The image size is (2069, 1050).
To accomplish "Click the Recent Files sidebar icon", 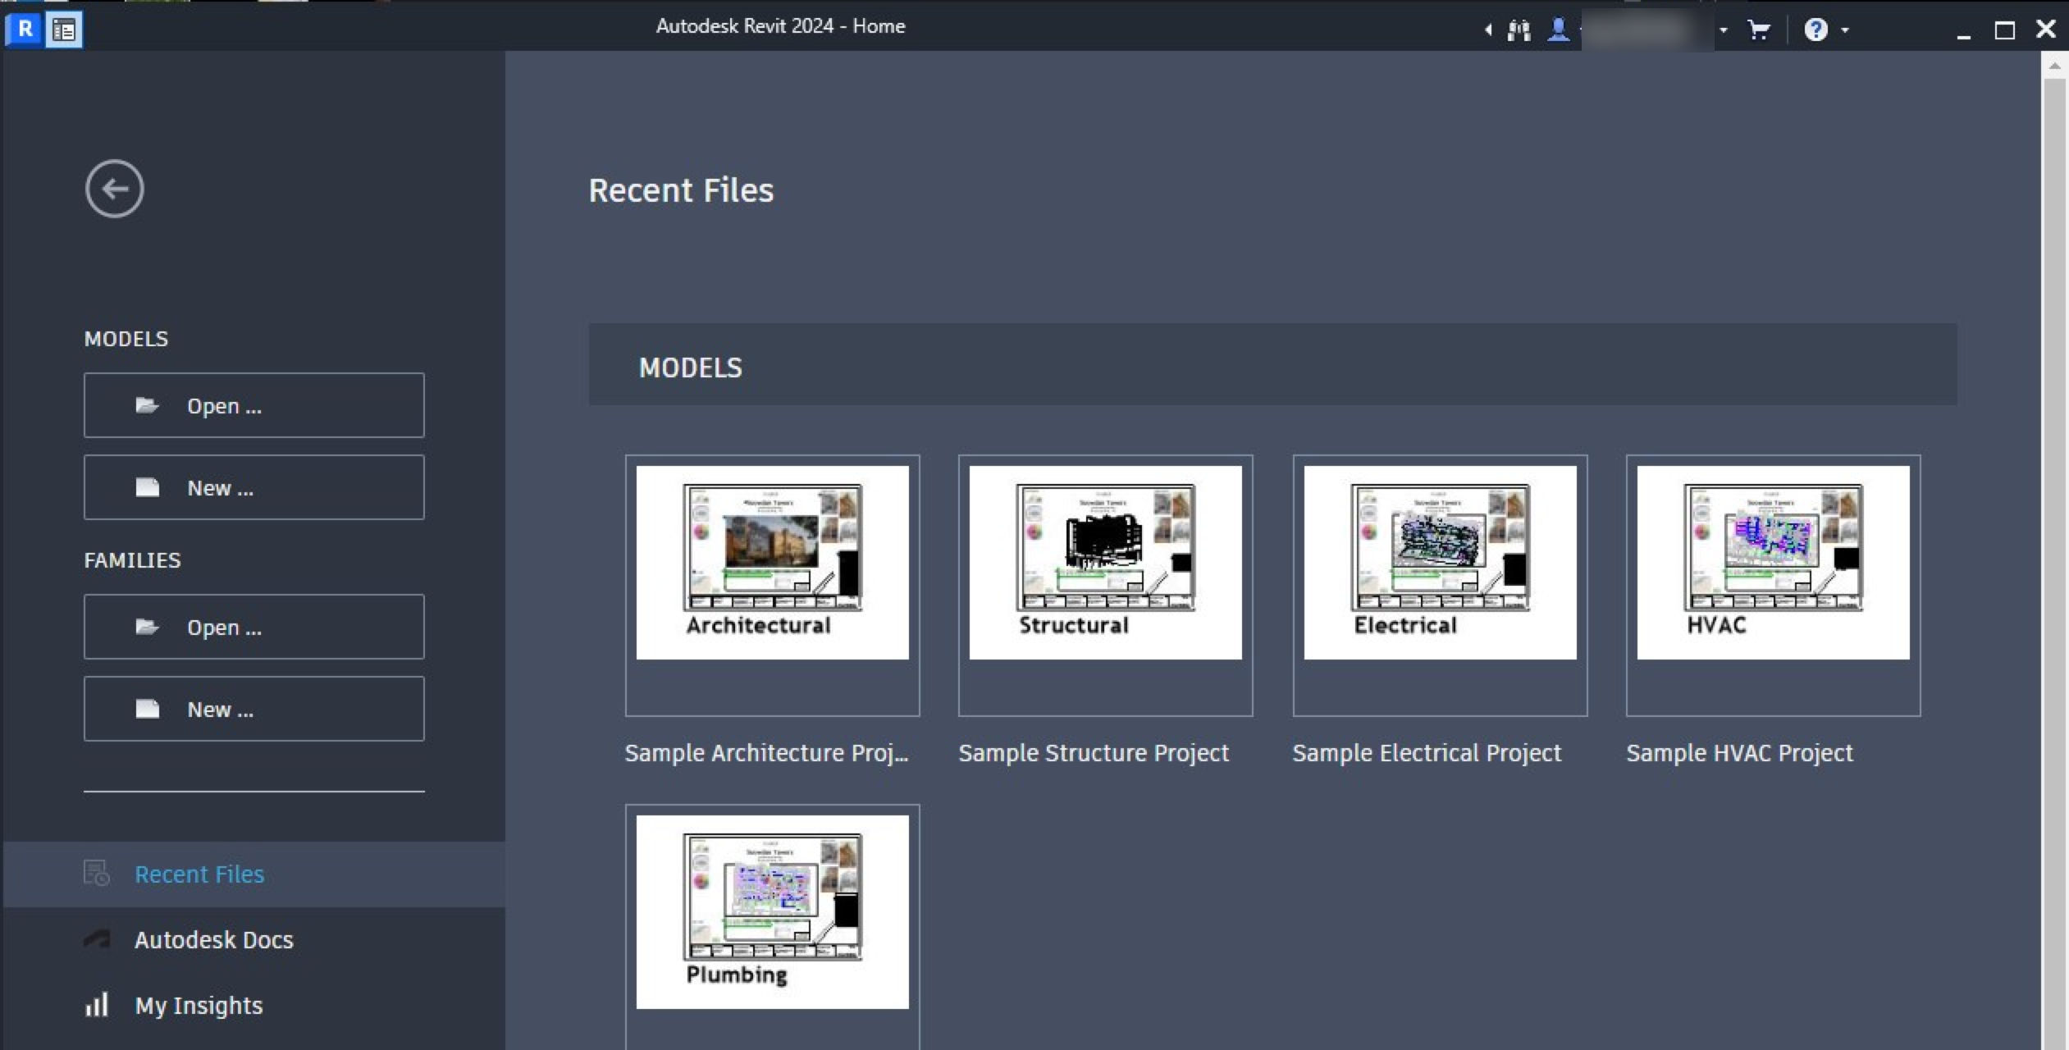I will pyautogui.click(x=96, y=874).
